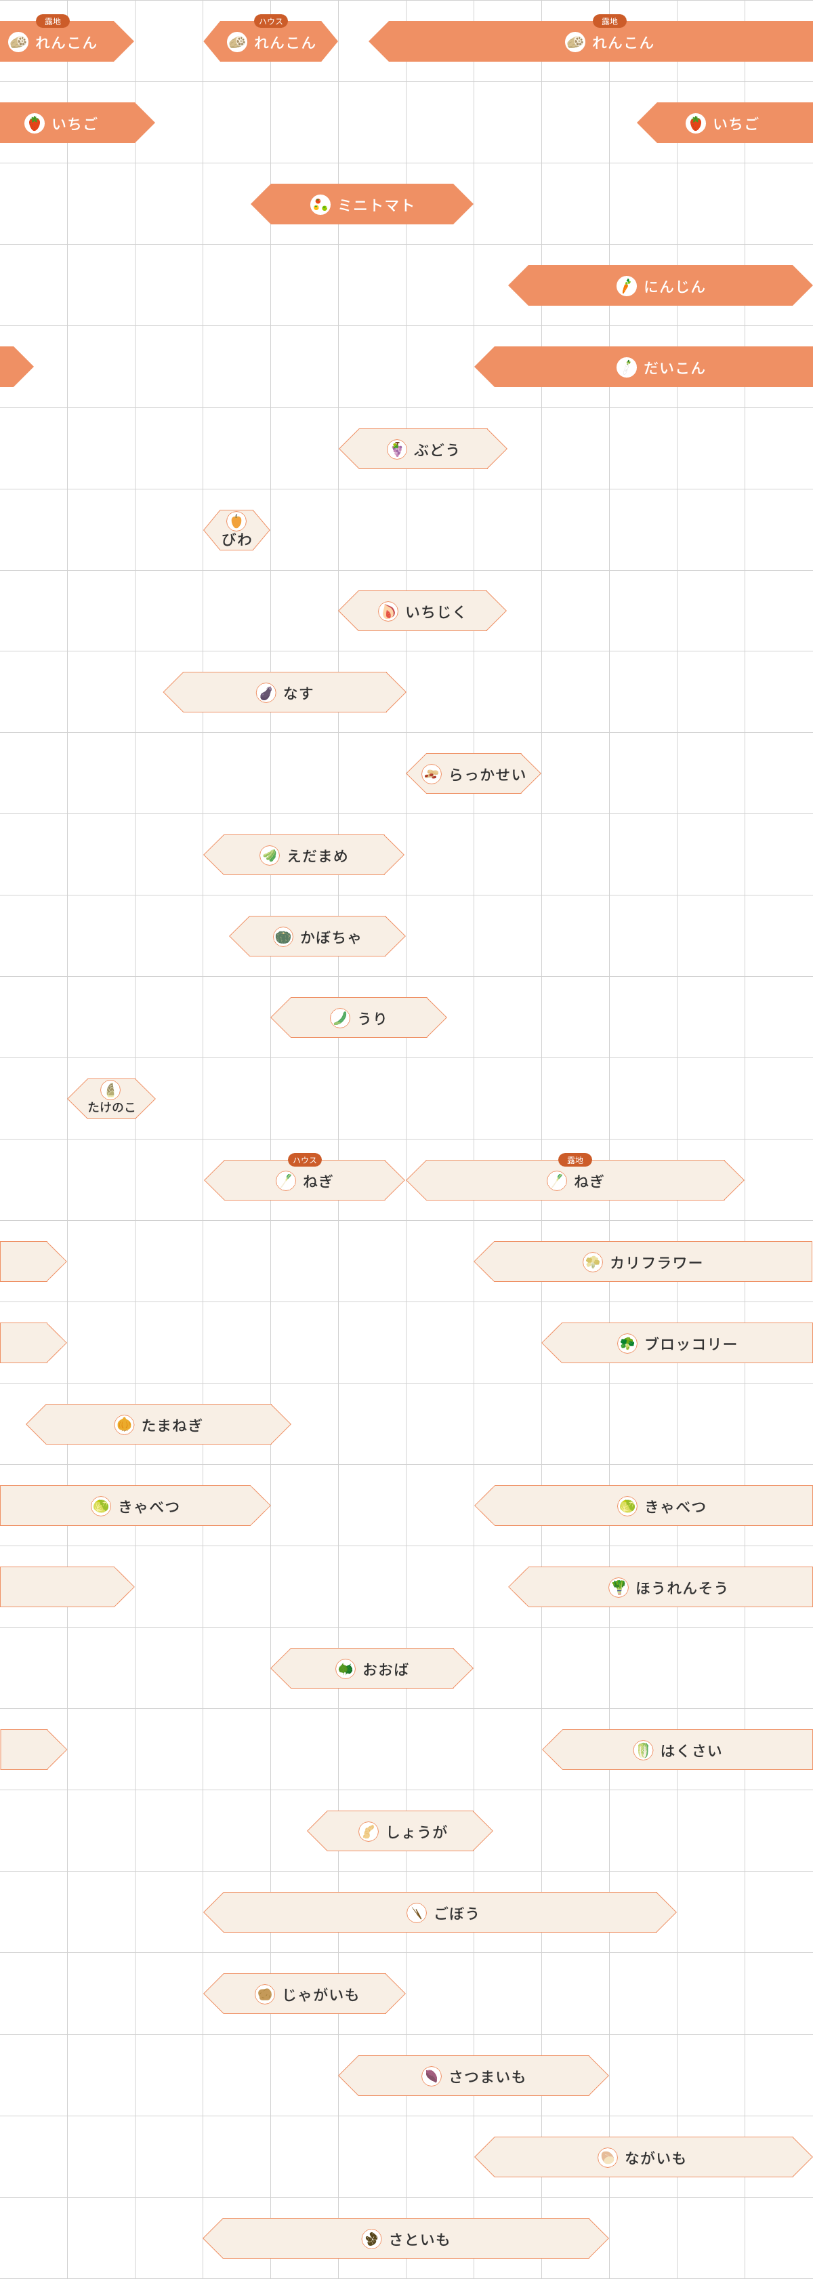Click the ハウス tag above れんこん
Screen dimensions: 813x2279
click(x=271, y=21)
